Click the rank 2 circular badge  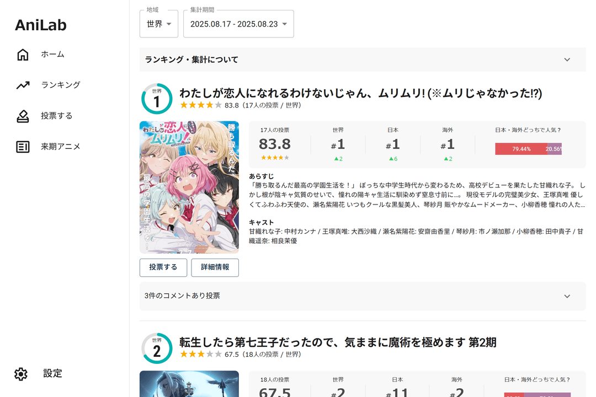157,348
